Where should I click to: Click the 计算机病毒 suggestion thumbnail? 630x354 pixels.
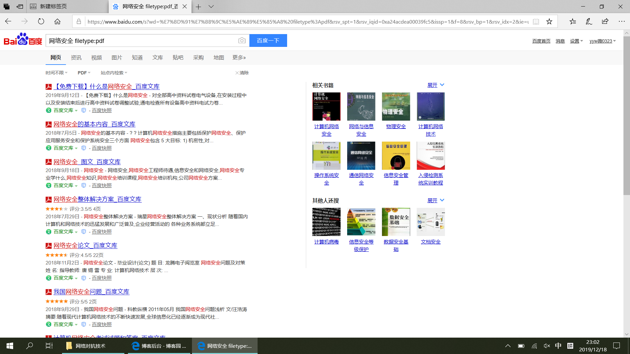point(326,222)
